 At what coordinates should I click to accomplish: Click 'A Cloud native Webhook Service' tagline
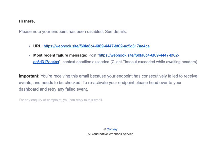(110, 134)
